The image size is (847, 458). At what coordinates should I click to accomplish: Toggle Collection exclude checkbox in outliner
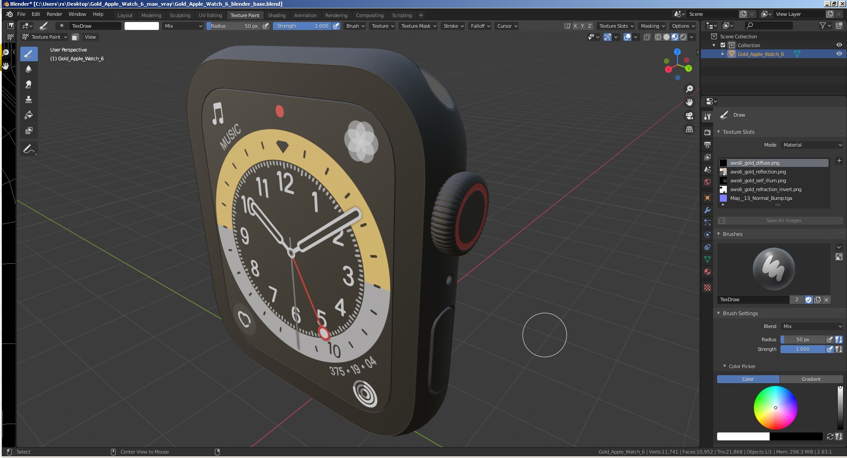pos(723,45)
